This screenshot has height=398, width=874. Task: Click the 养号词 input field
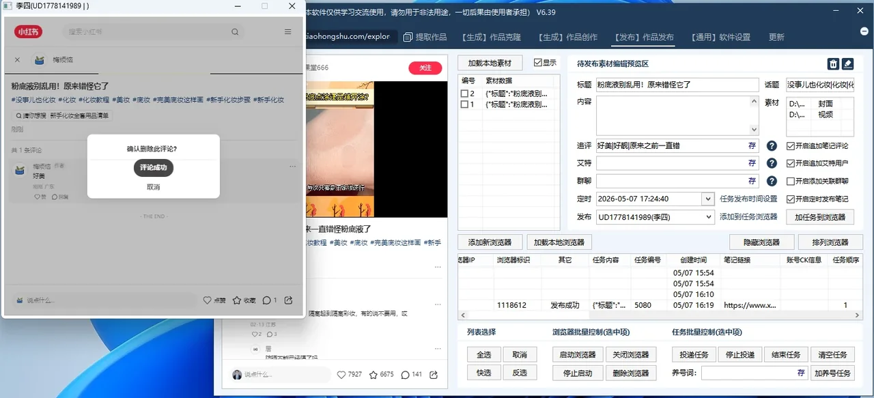(x=755, y=373)
